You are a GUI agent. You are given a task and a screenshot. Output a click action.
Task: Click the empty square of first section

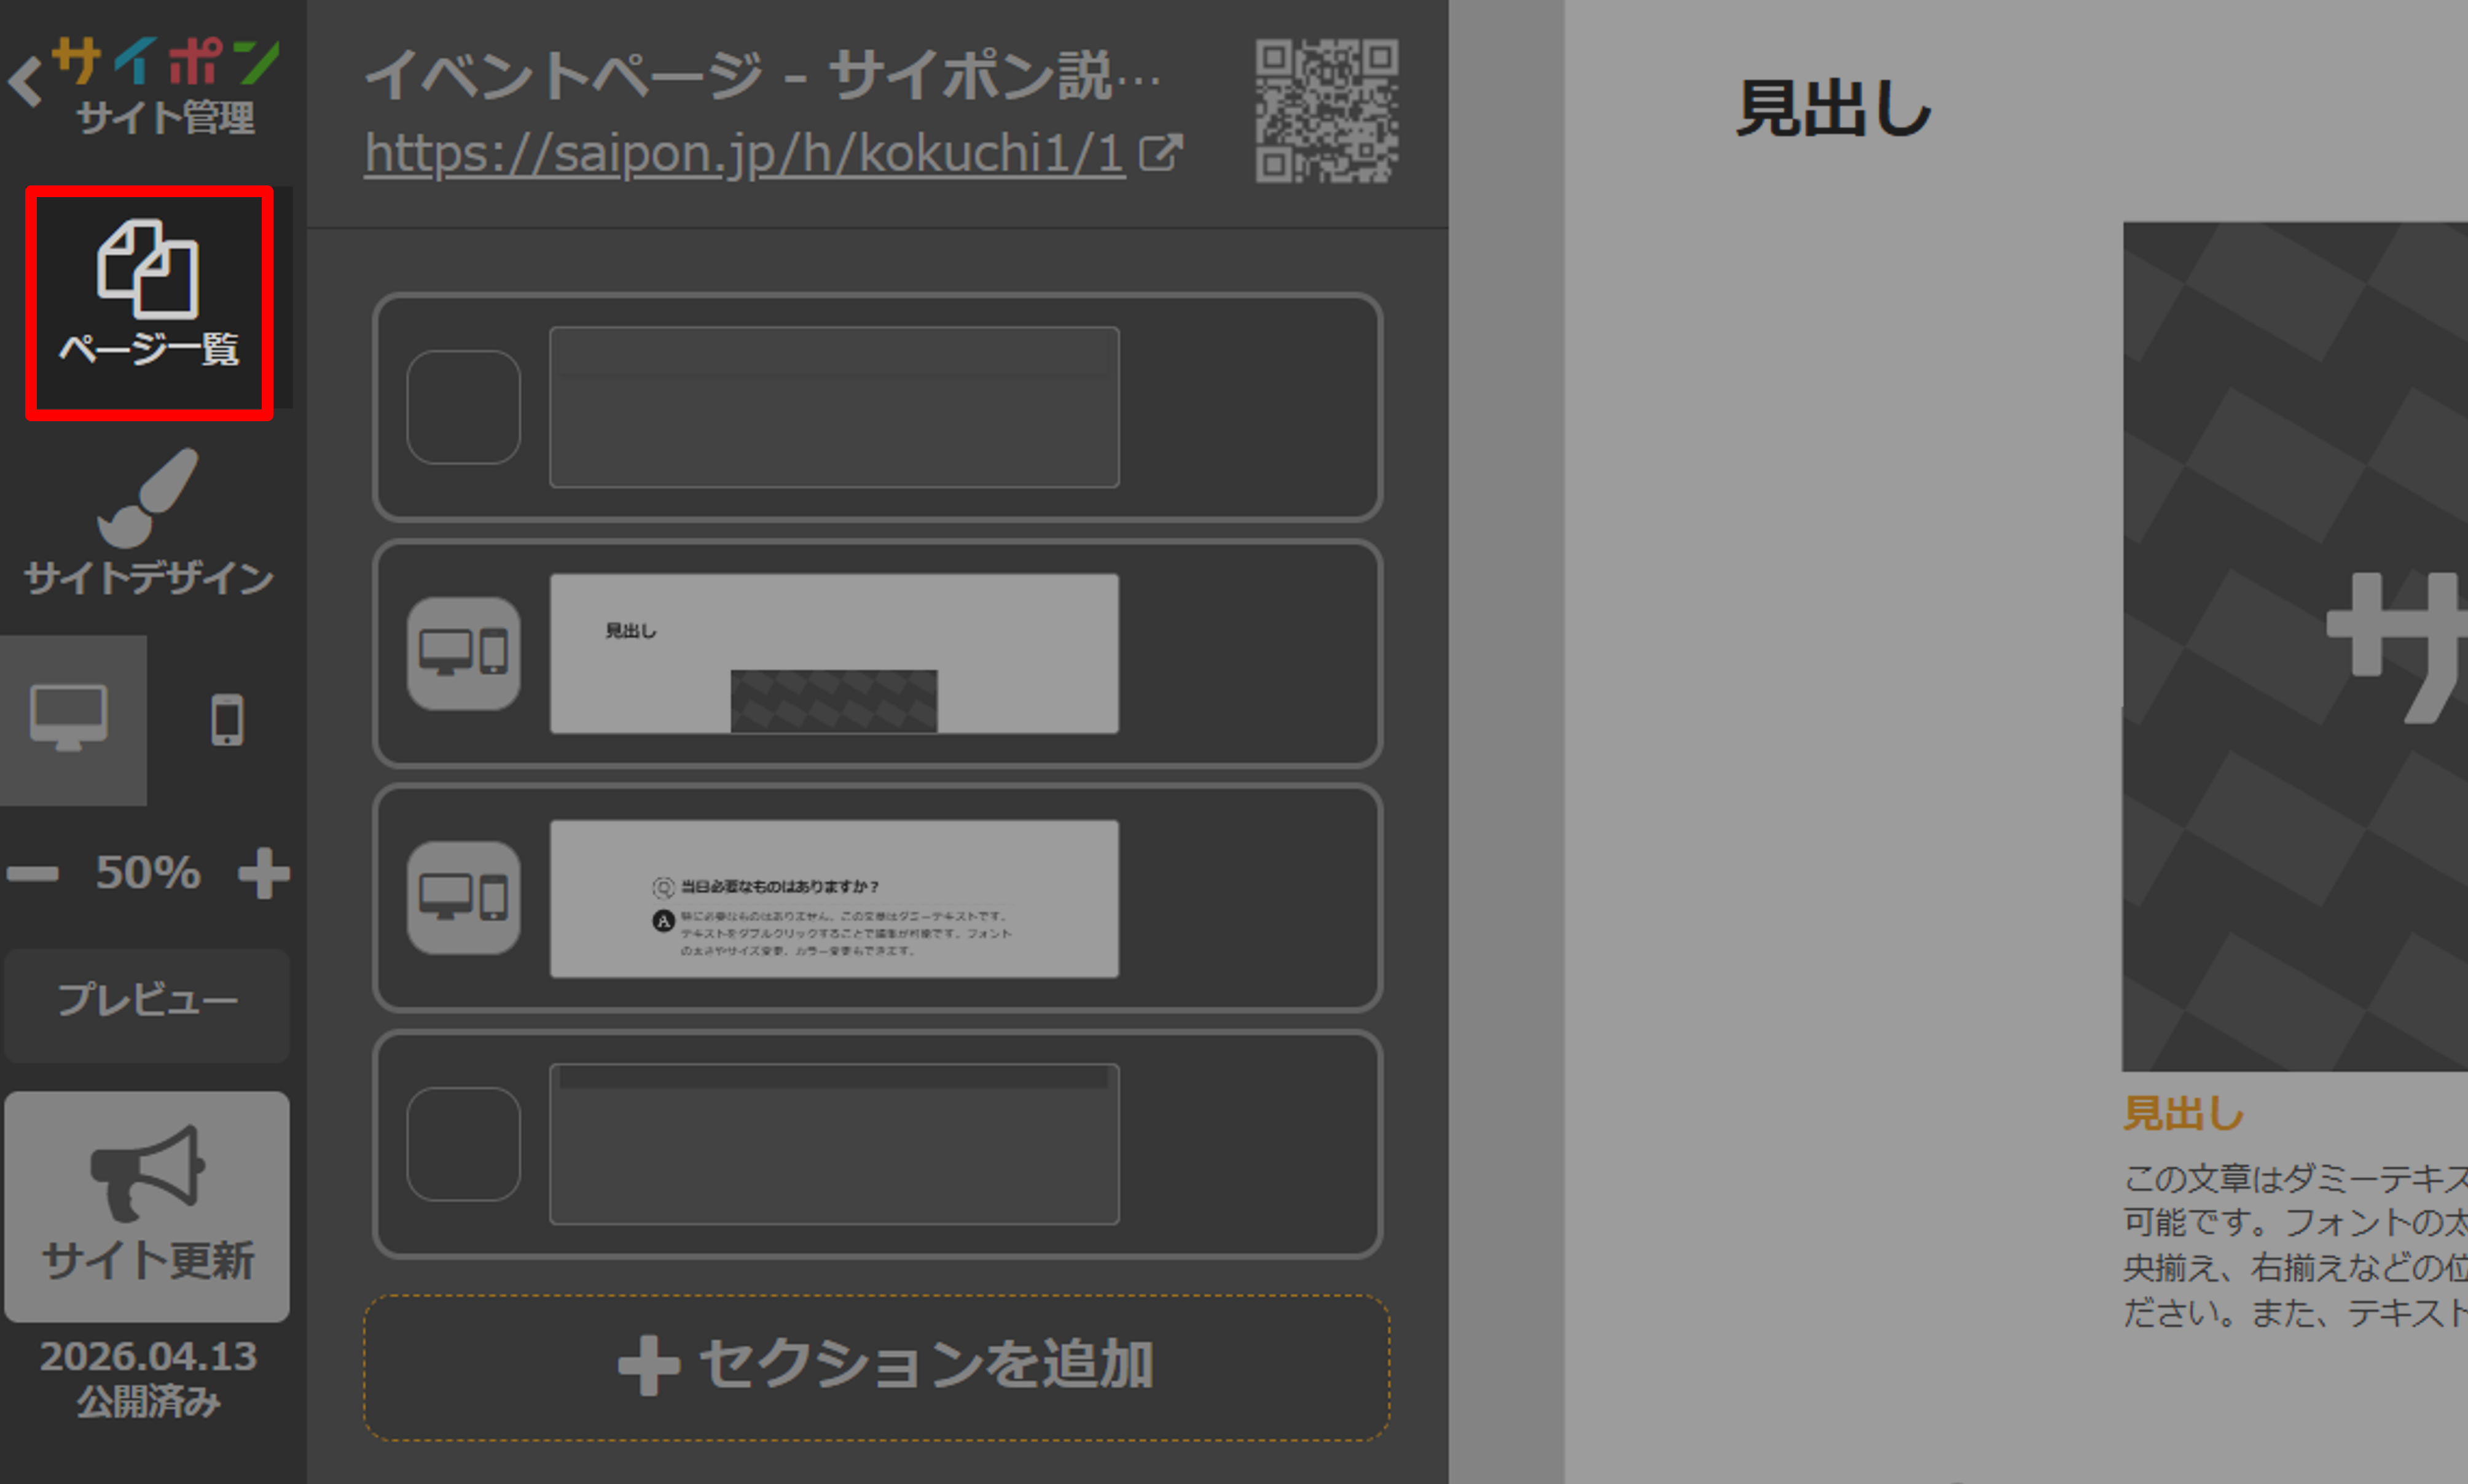(x=463, y=407)
